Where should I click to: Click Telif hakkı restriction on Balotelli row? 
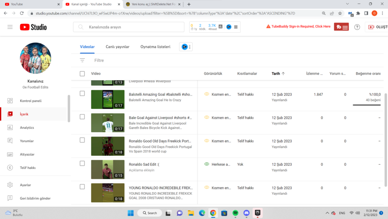245,94
